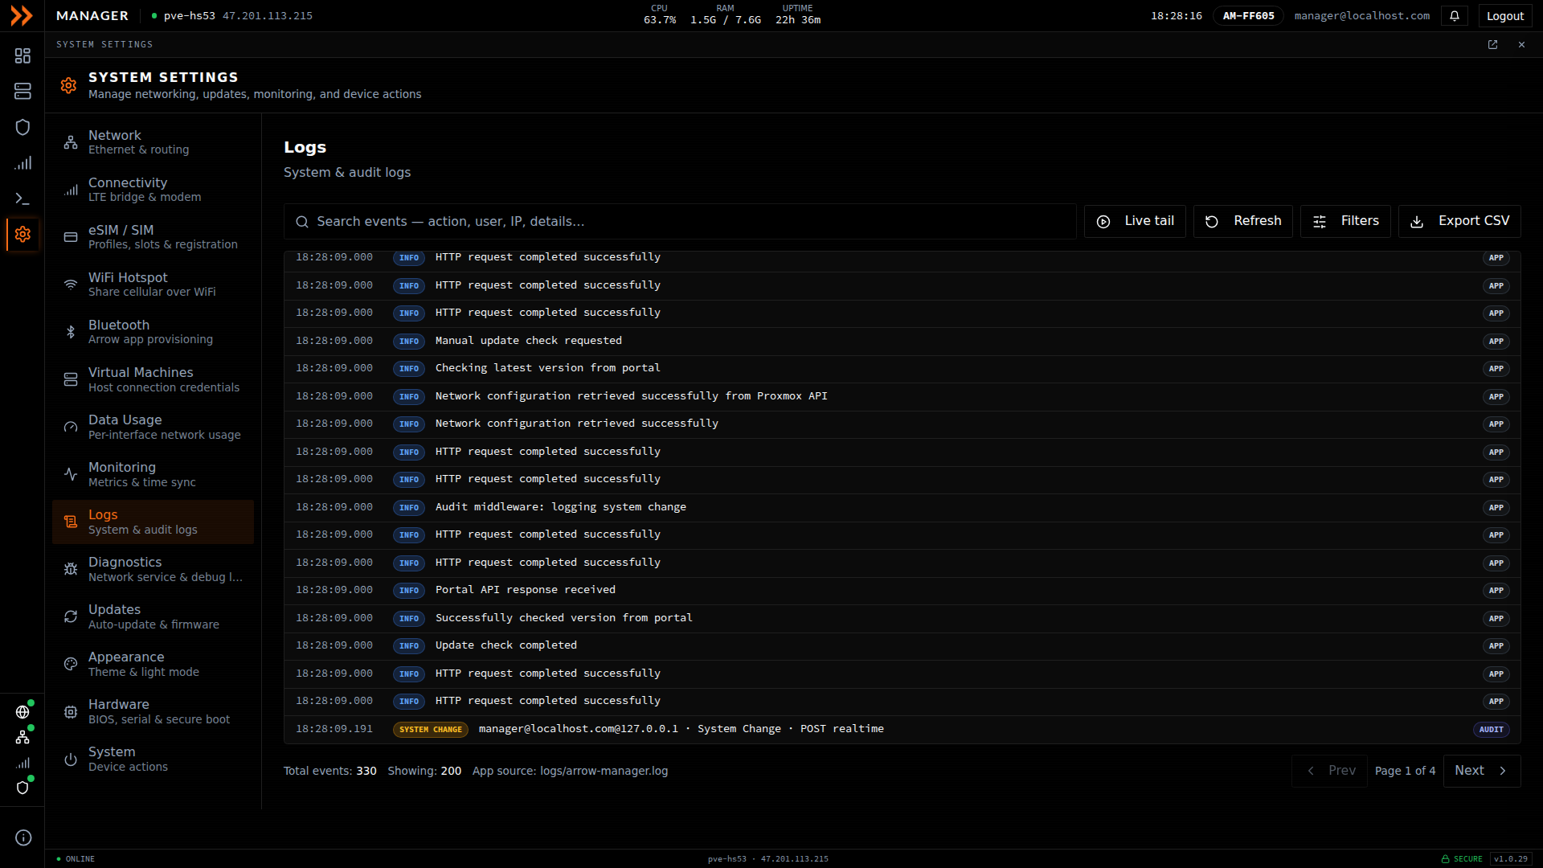Viewport: 1543px width, 868px height.
Task: Click the AM-FF605 device badge
Action: pyautogui.click(x=1248, y=16)
